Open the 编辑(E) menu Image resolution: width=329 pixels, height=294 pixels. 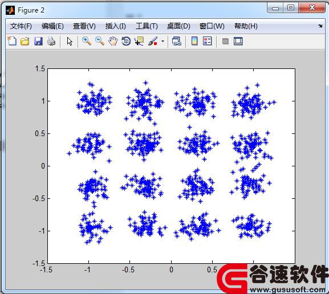click(52, 26)
